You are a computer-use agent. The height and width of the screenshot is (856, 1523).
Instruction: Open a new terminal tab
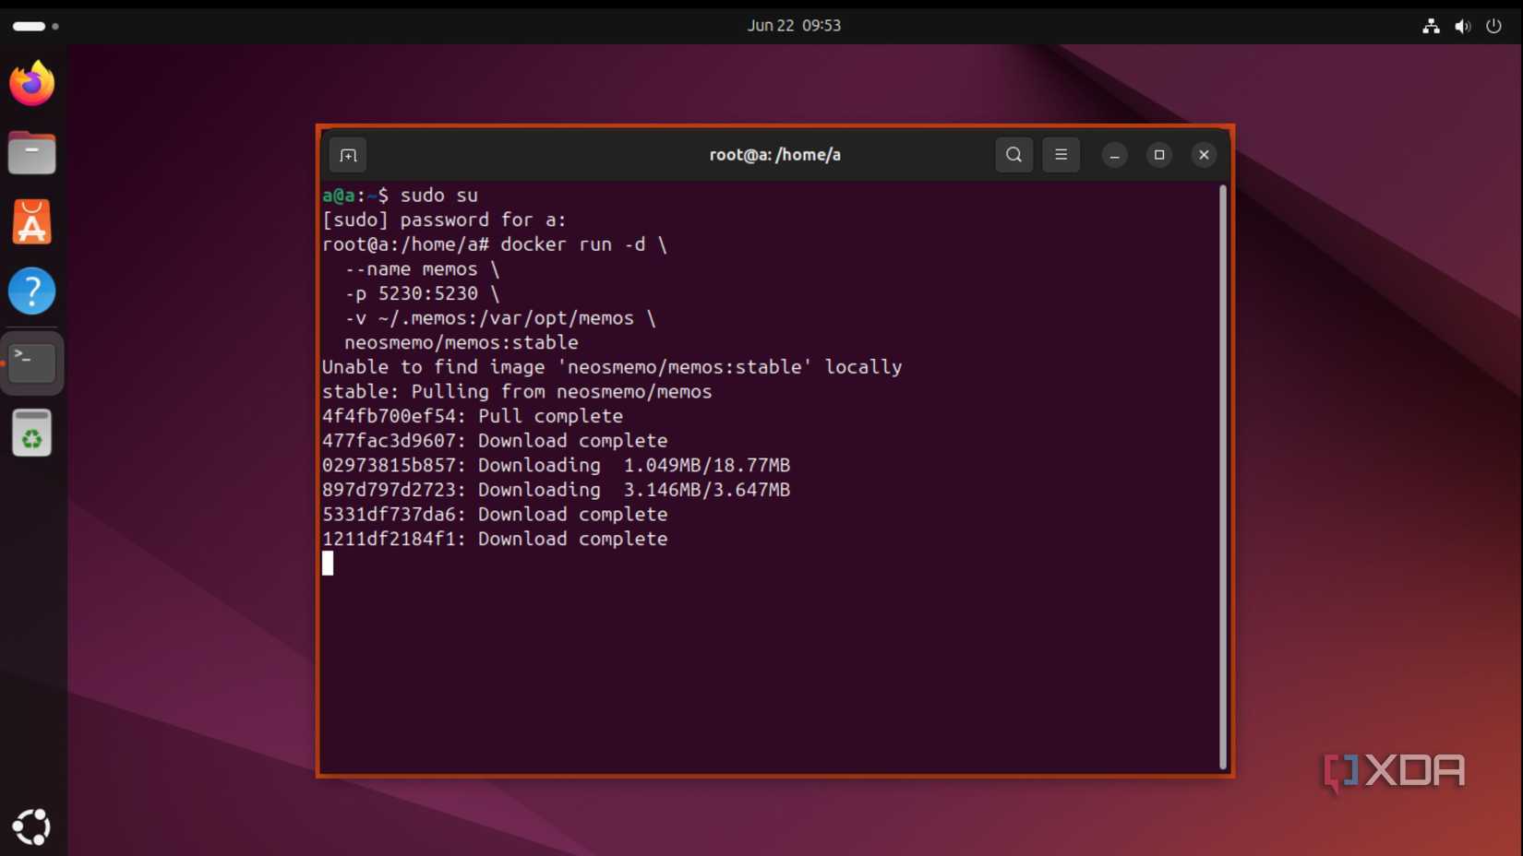(348, 155)
